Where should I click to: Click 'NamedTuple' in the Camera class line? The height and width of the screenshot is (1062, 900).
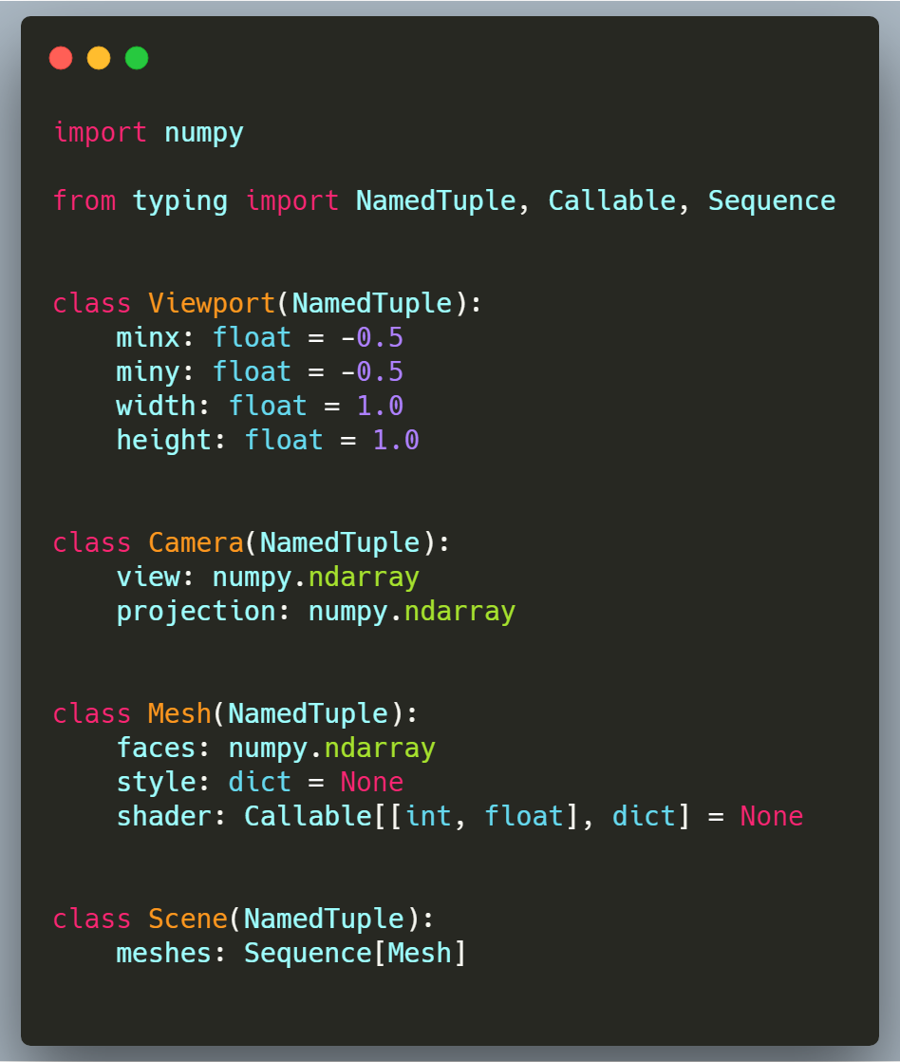pos(341,543)
